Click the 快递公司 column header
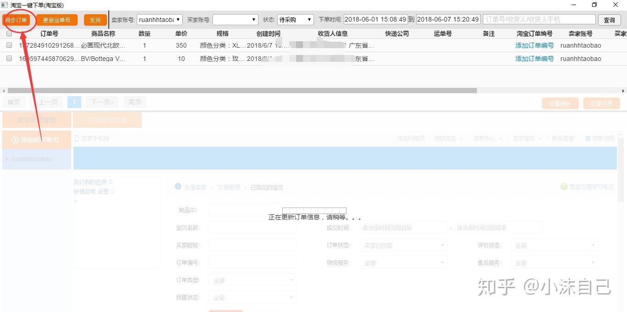The height and width of the screenshot is (312, 627). 397,33
